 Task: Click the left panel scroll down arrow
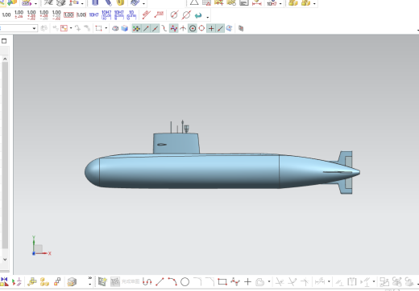[x=5, y=260]
